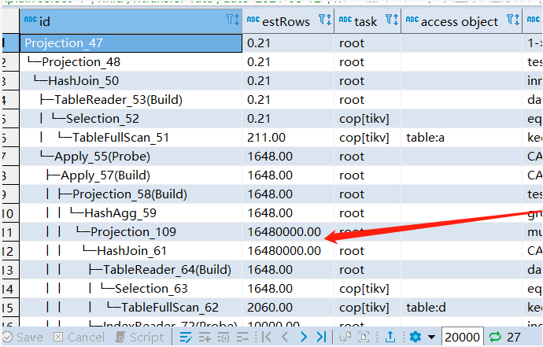Click the edit cell value icon

(x=186, y=337)
